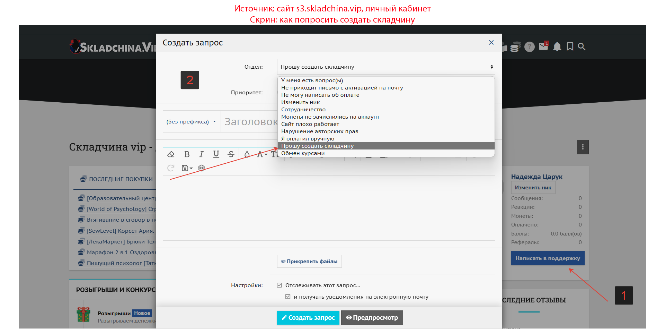Image resolution: width=665 pixels, height=334 pixels.
Task: Click the editor settings gear icon
Action: coord(202,168)
